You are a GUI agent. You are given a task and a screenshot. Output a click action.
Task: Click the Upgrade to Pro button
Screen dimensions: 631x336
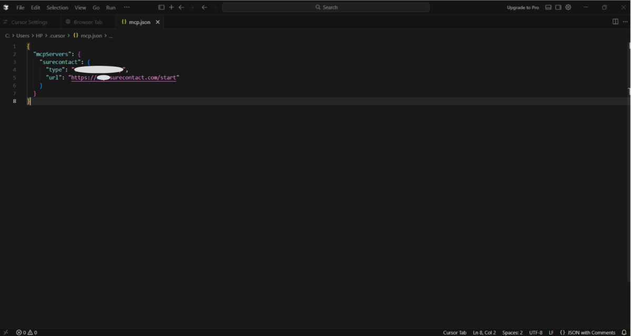(523, 7)
